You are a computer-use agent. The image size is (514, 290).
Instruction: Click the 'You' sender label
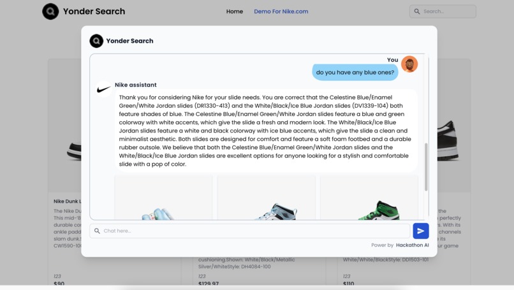click(392, 60)
